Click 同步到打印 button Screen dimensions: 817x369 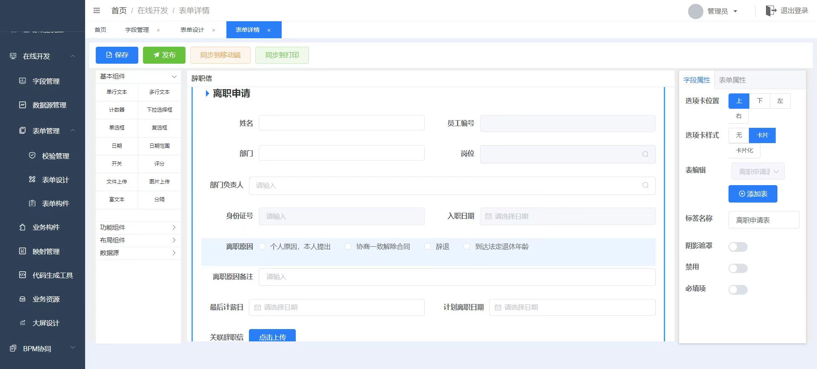point(282,55)
